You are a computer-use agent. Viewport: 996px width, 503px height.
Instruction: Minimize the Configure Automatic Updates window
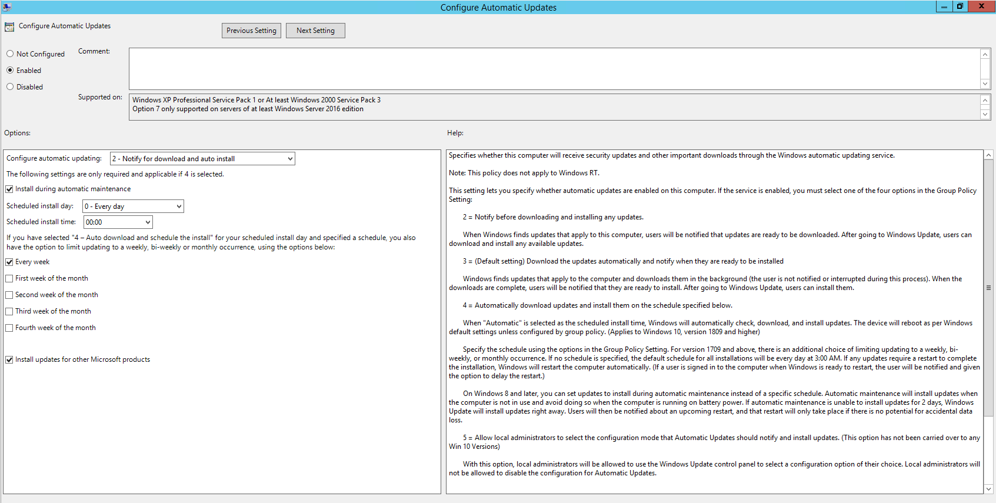tap(944, 6)
